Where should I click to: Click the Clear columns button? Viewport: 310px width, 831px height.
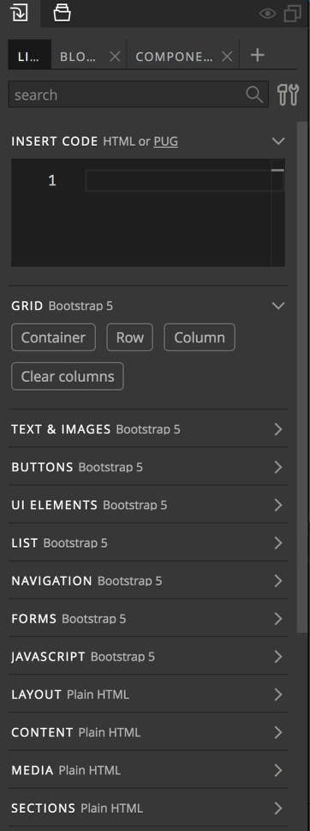(x=68, y=376)
